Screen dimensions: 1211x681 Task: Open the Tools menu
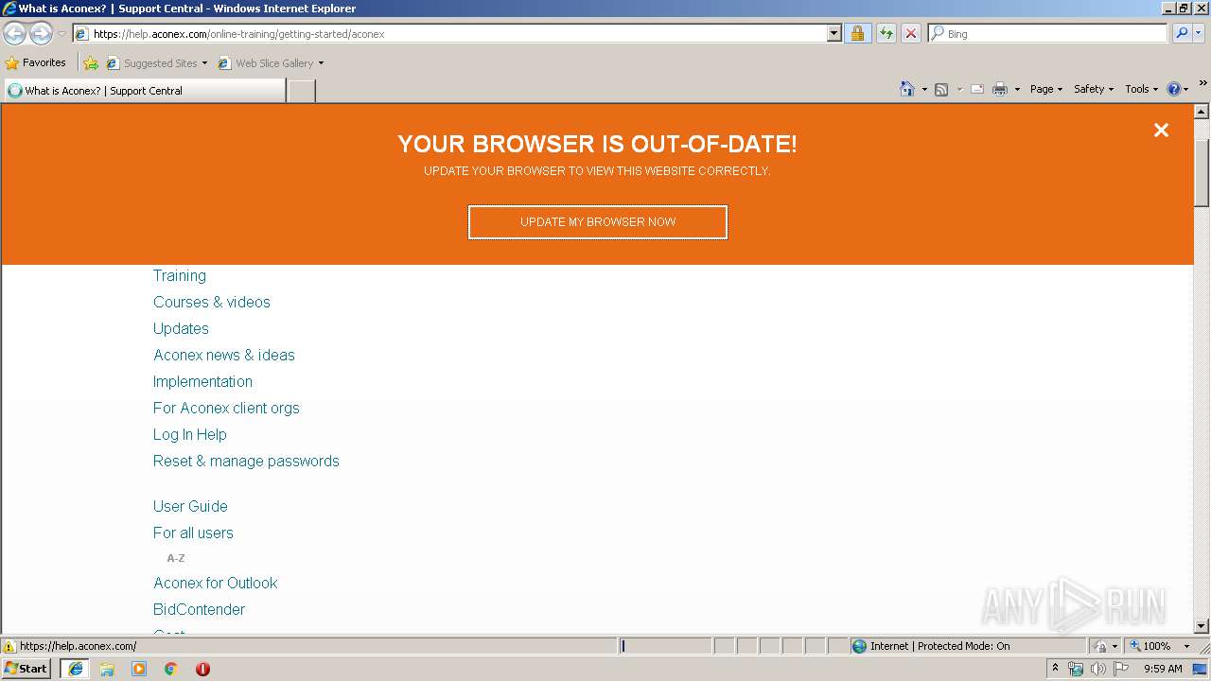[1141, 89]
